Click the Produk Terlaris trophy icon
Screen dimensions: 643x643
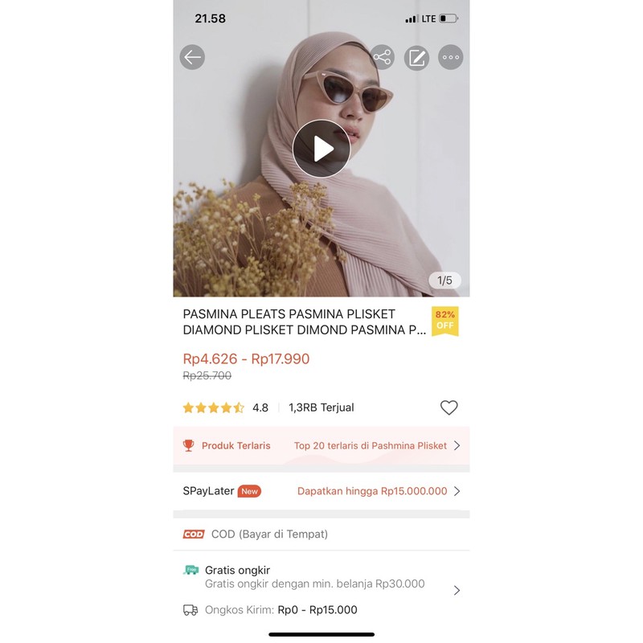(x=189, y=445)
